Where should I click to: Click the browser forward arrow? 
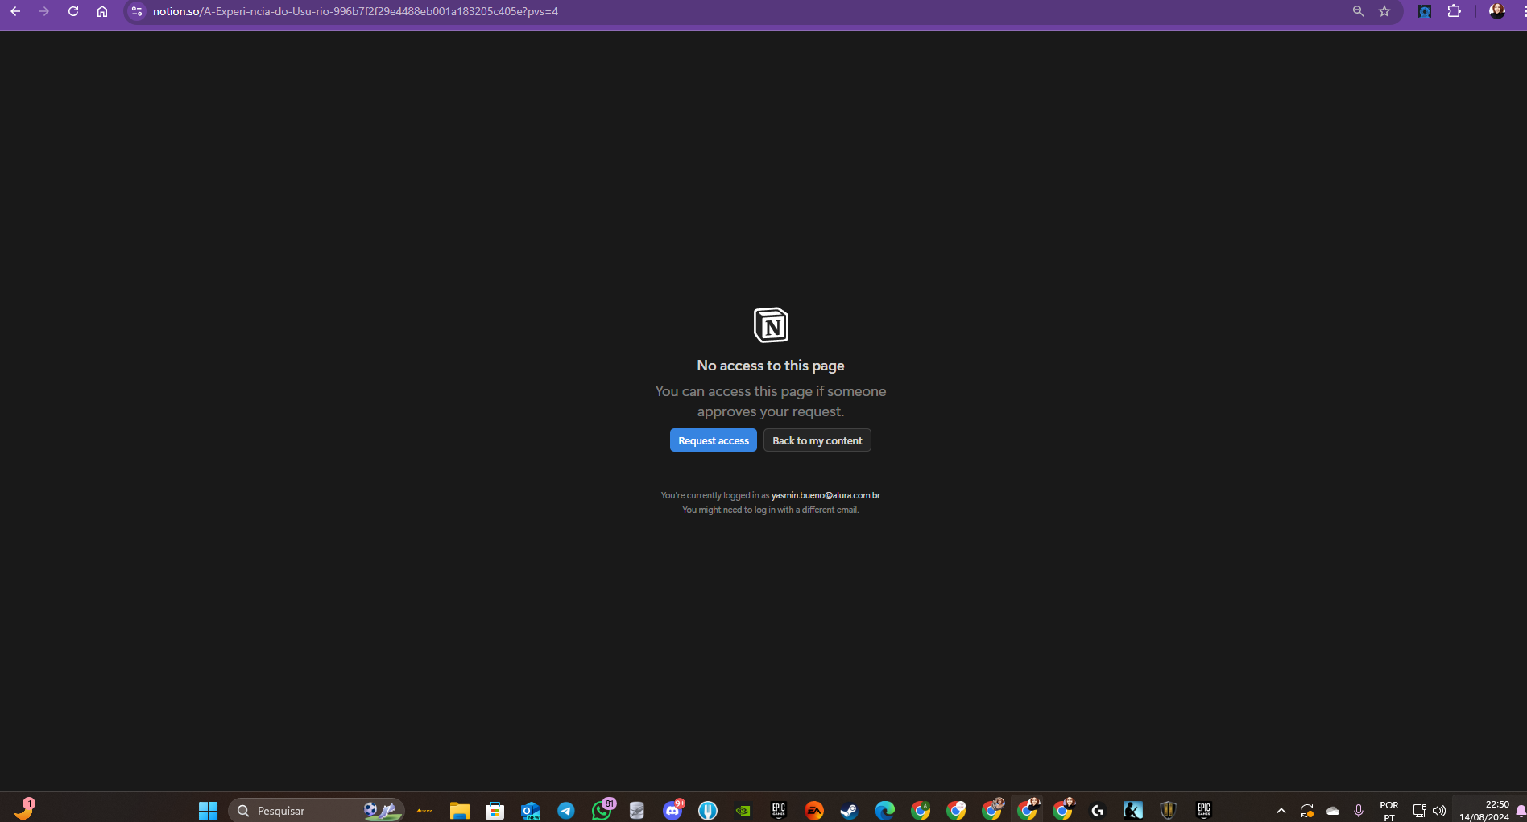(44, 11)
